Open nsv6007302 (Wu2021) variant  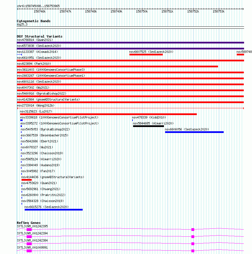coord(33,88)
